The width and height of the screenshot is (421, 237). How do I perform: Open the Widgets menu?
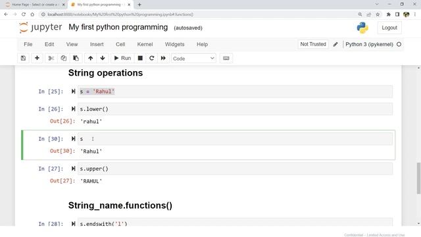(174, 44)
